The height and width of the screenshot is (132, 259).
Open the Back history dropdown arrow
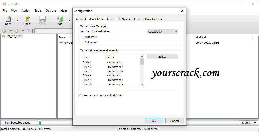click(11, 31)
